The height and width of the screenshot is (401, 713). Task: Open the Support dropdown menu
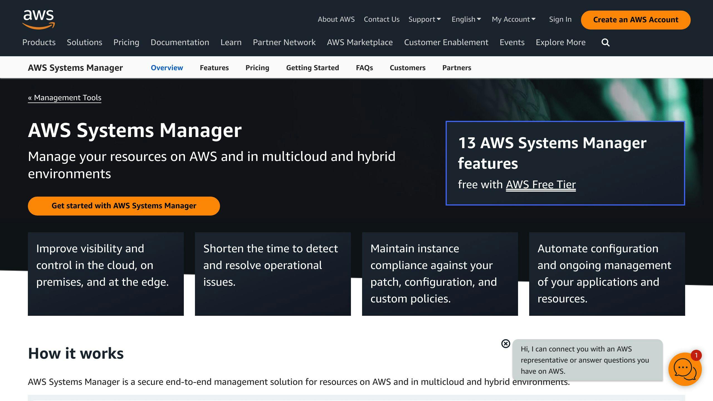tap(424, 19)
